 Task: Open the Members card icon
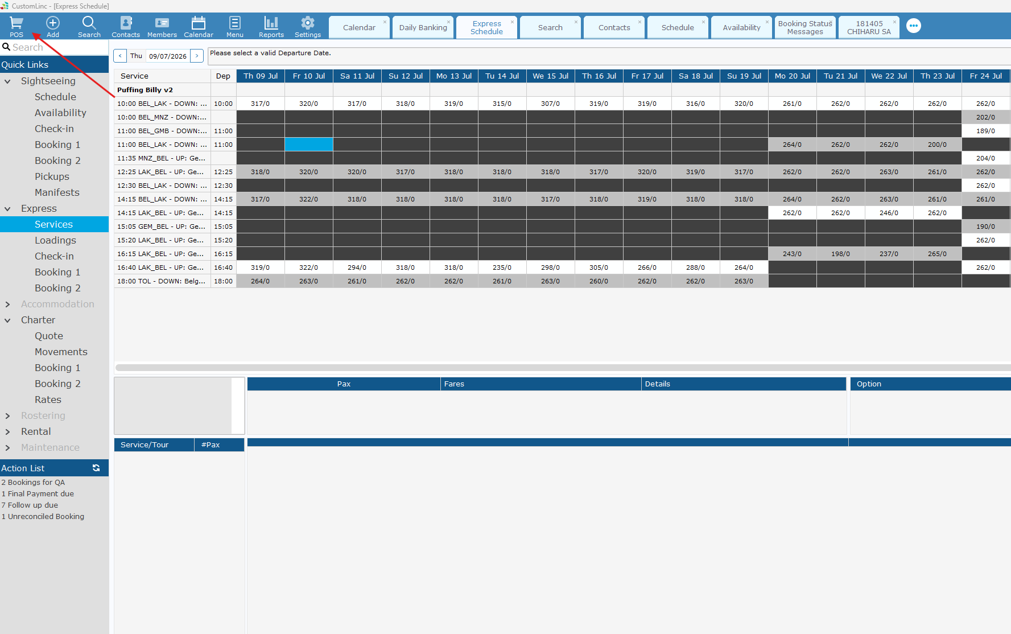pos(162,23)
